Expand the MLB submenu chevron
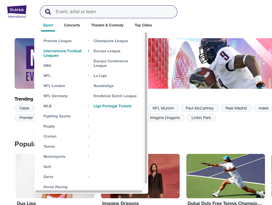The width and height of the screenshot is (272, 205). pos(88,106)
